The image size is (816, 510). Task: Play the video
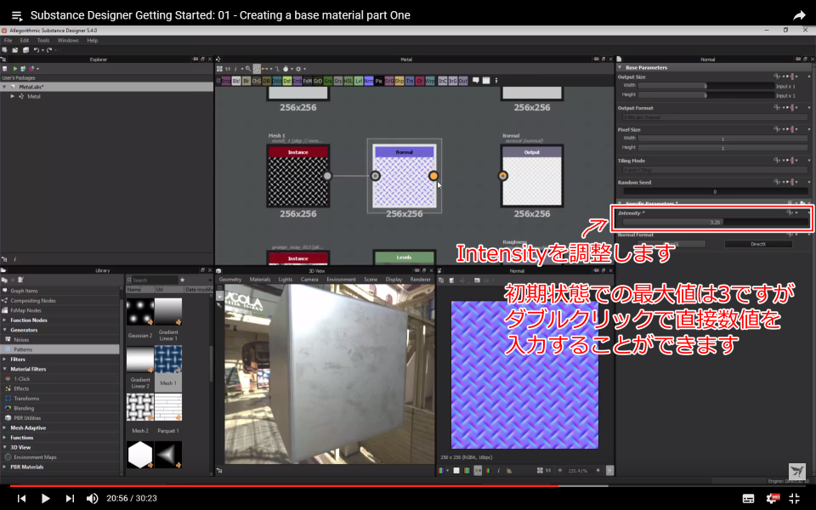(45, 498)
